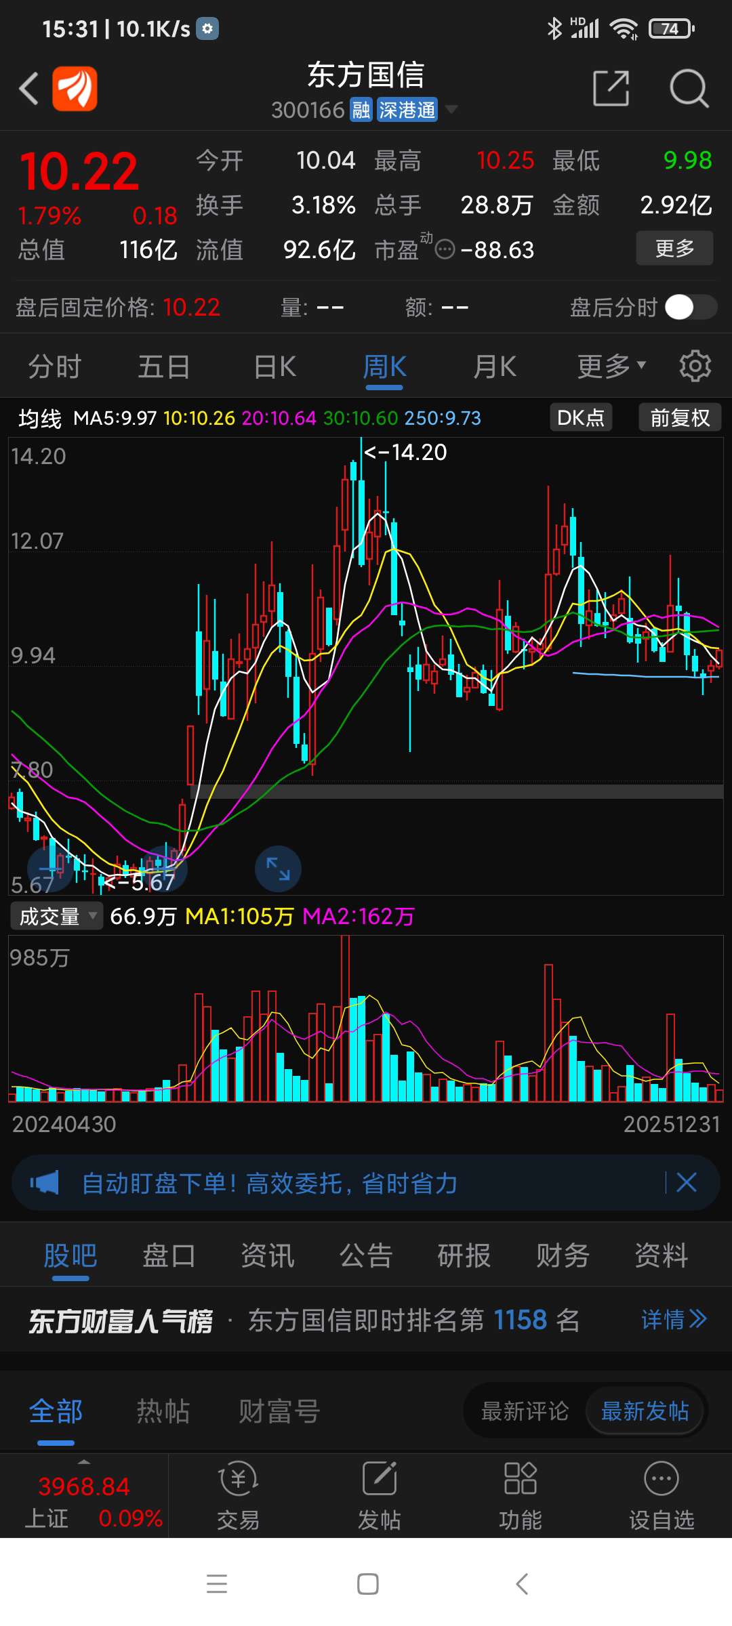Tap 设自选 add to watchlist
The image size is (732, 1626).
[662, 1496]
